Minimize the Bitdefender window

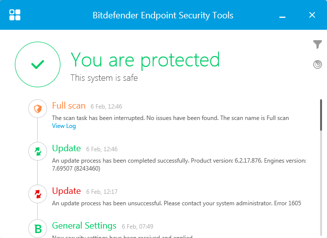pos(282,15)
